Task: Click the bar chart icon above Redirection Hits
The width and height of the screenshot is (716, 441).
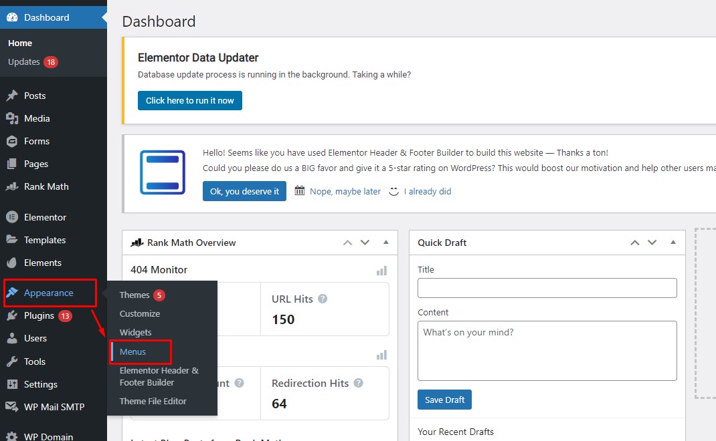Action: point(381,355)
